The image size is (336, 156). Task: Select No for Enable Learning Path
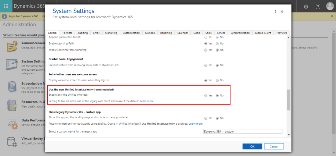217,44
